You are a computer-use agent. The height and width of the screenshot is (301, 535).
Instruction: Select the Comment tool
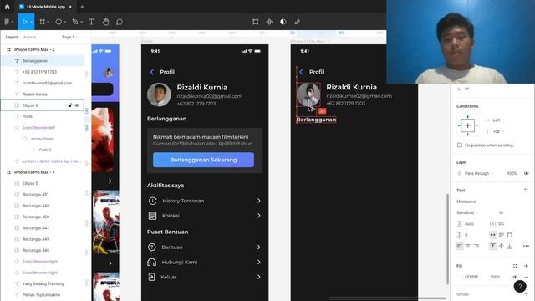point(120,22)
